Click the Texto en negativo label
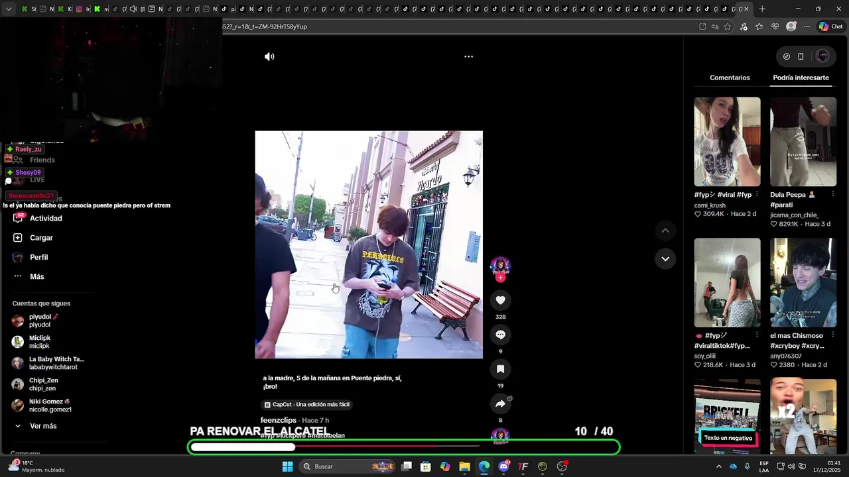Viewport: 849px width, 477px height. [728, 438]
